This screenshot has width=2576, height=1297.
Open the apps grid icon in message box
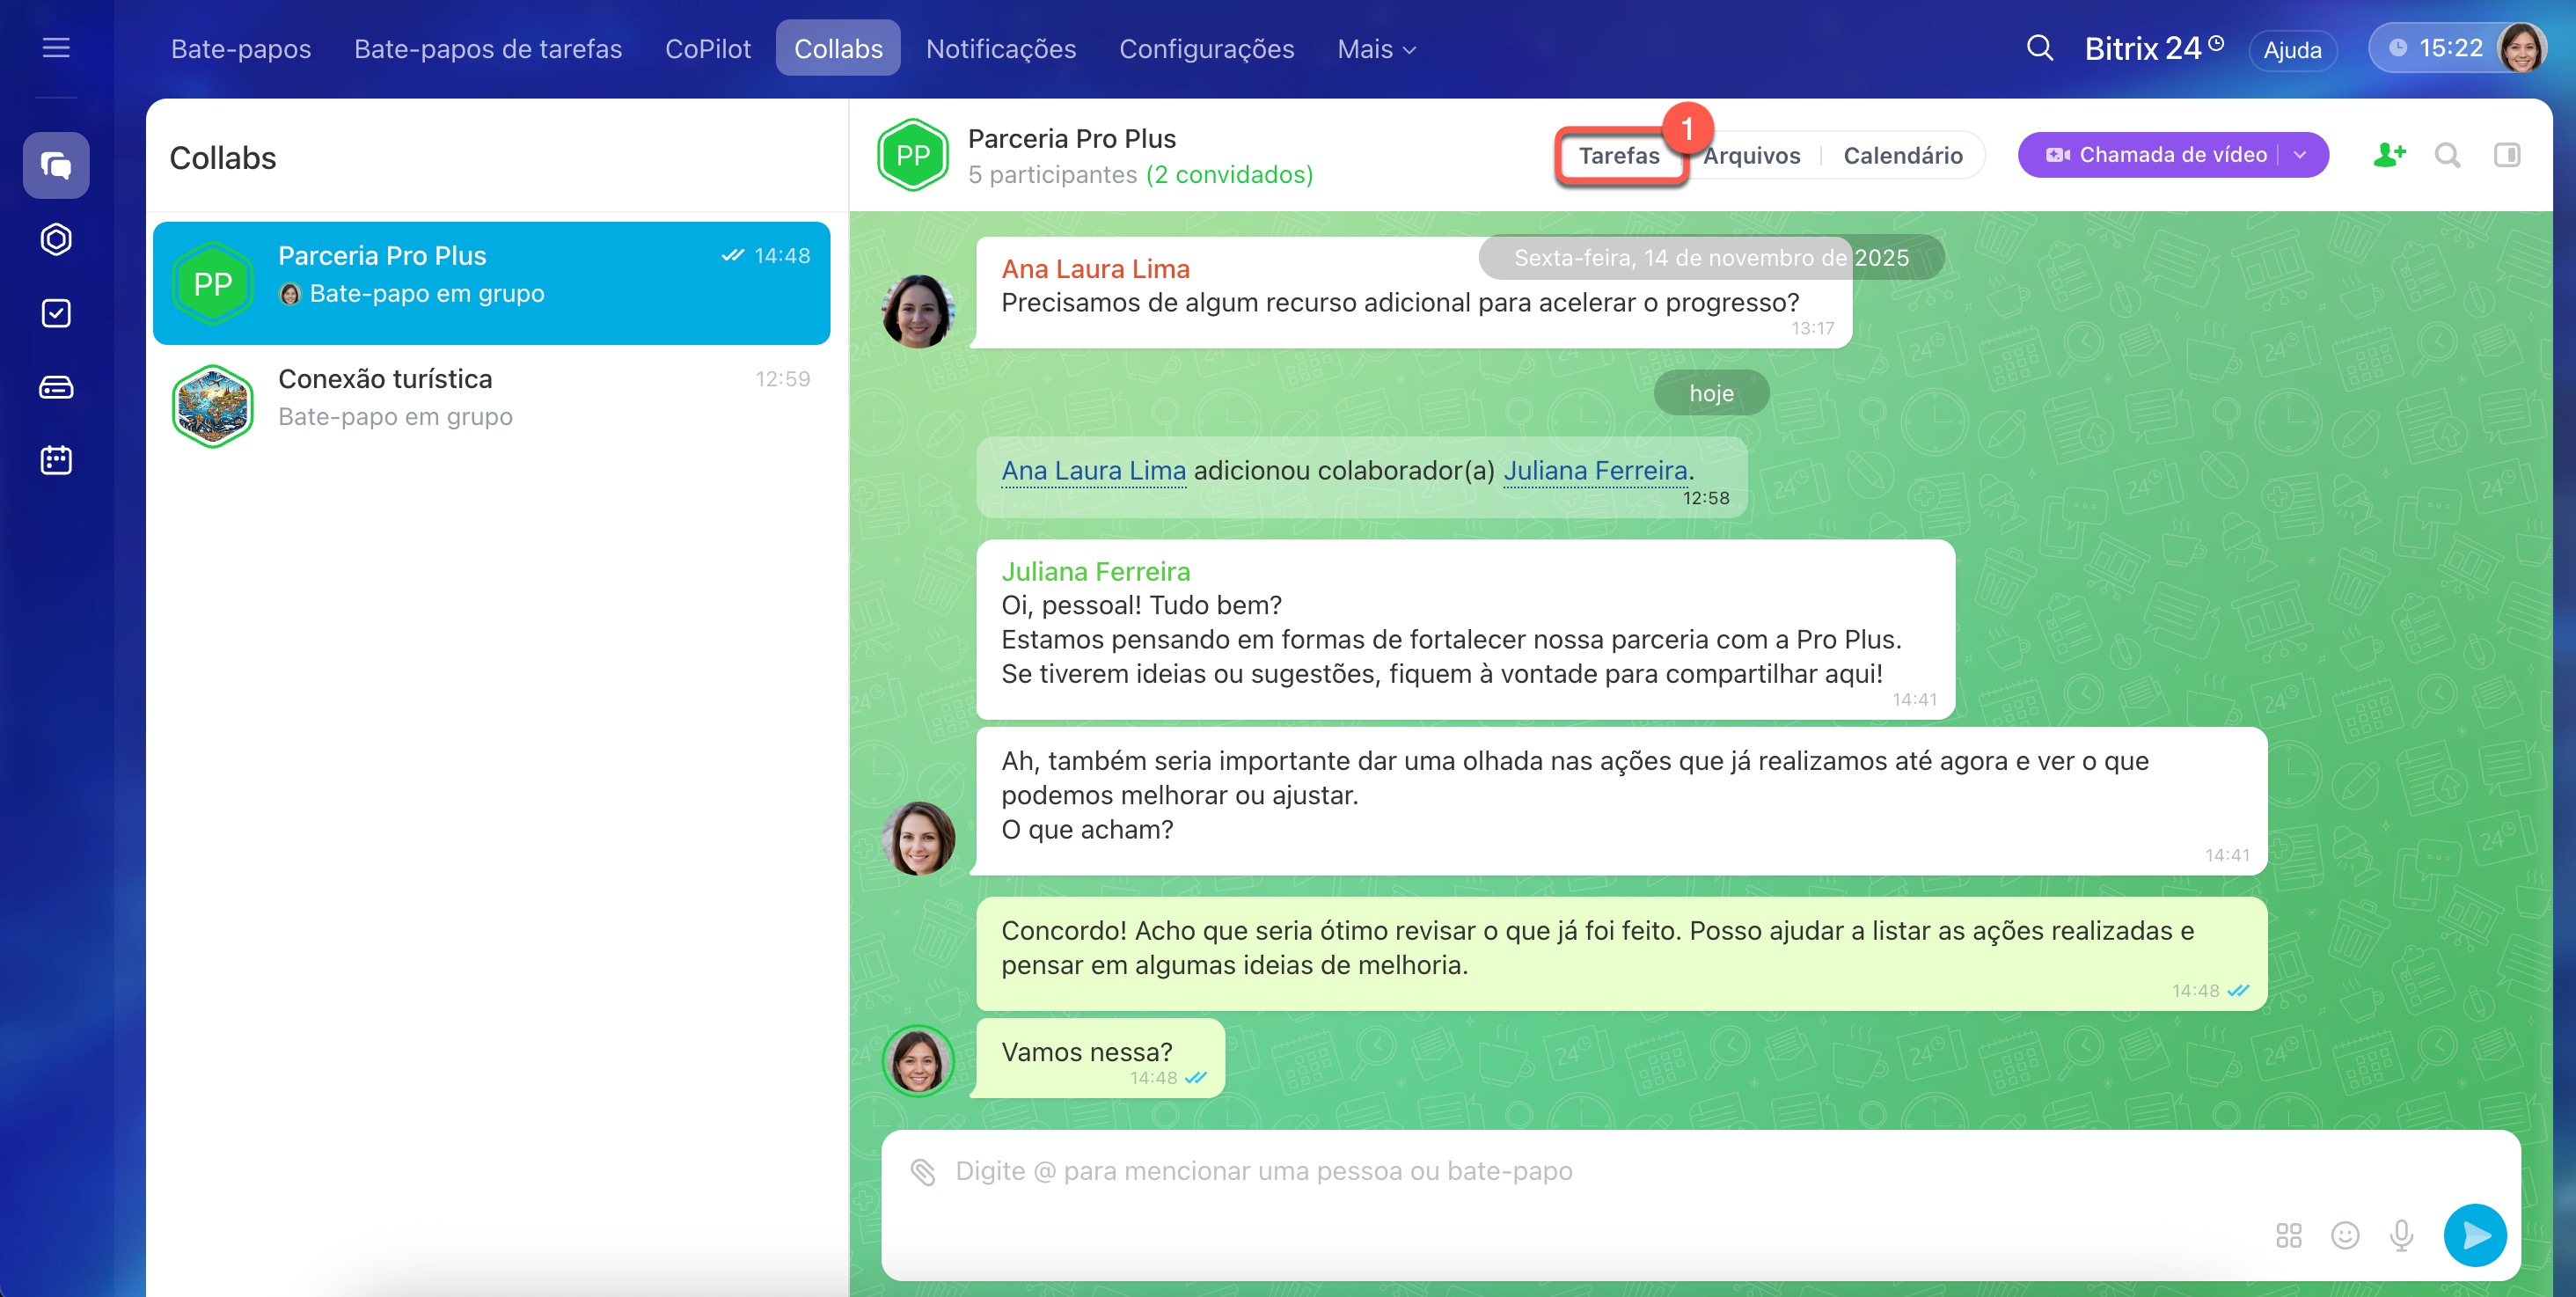point(2288,1235)
